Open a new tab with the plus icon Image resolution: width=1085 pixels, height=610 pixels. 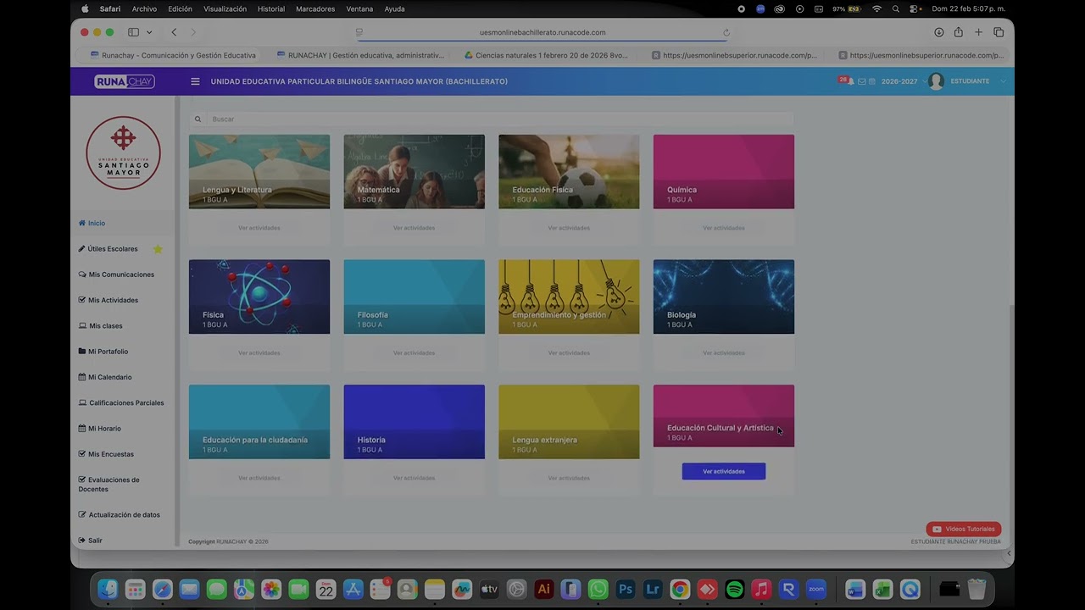[978, 32]
